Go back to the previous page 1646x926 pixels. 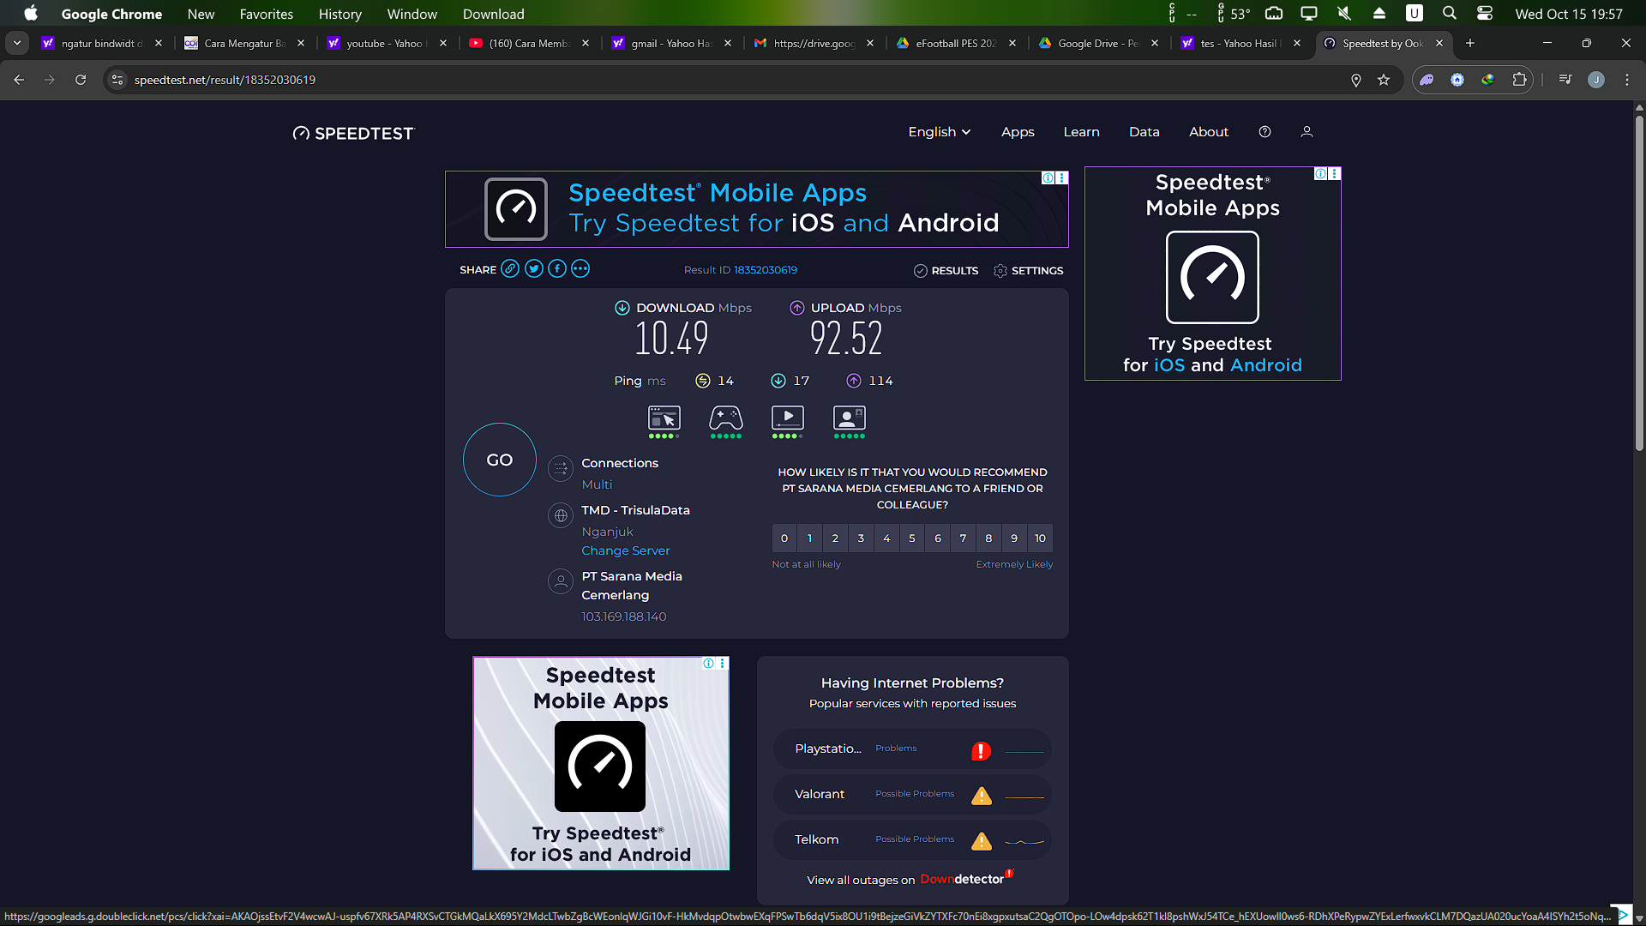(x=19, y=80)
